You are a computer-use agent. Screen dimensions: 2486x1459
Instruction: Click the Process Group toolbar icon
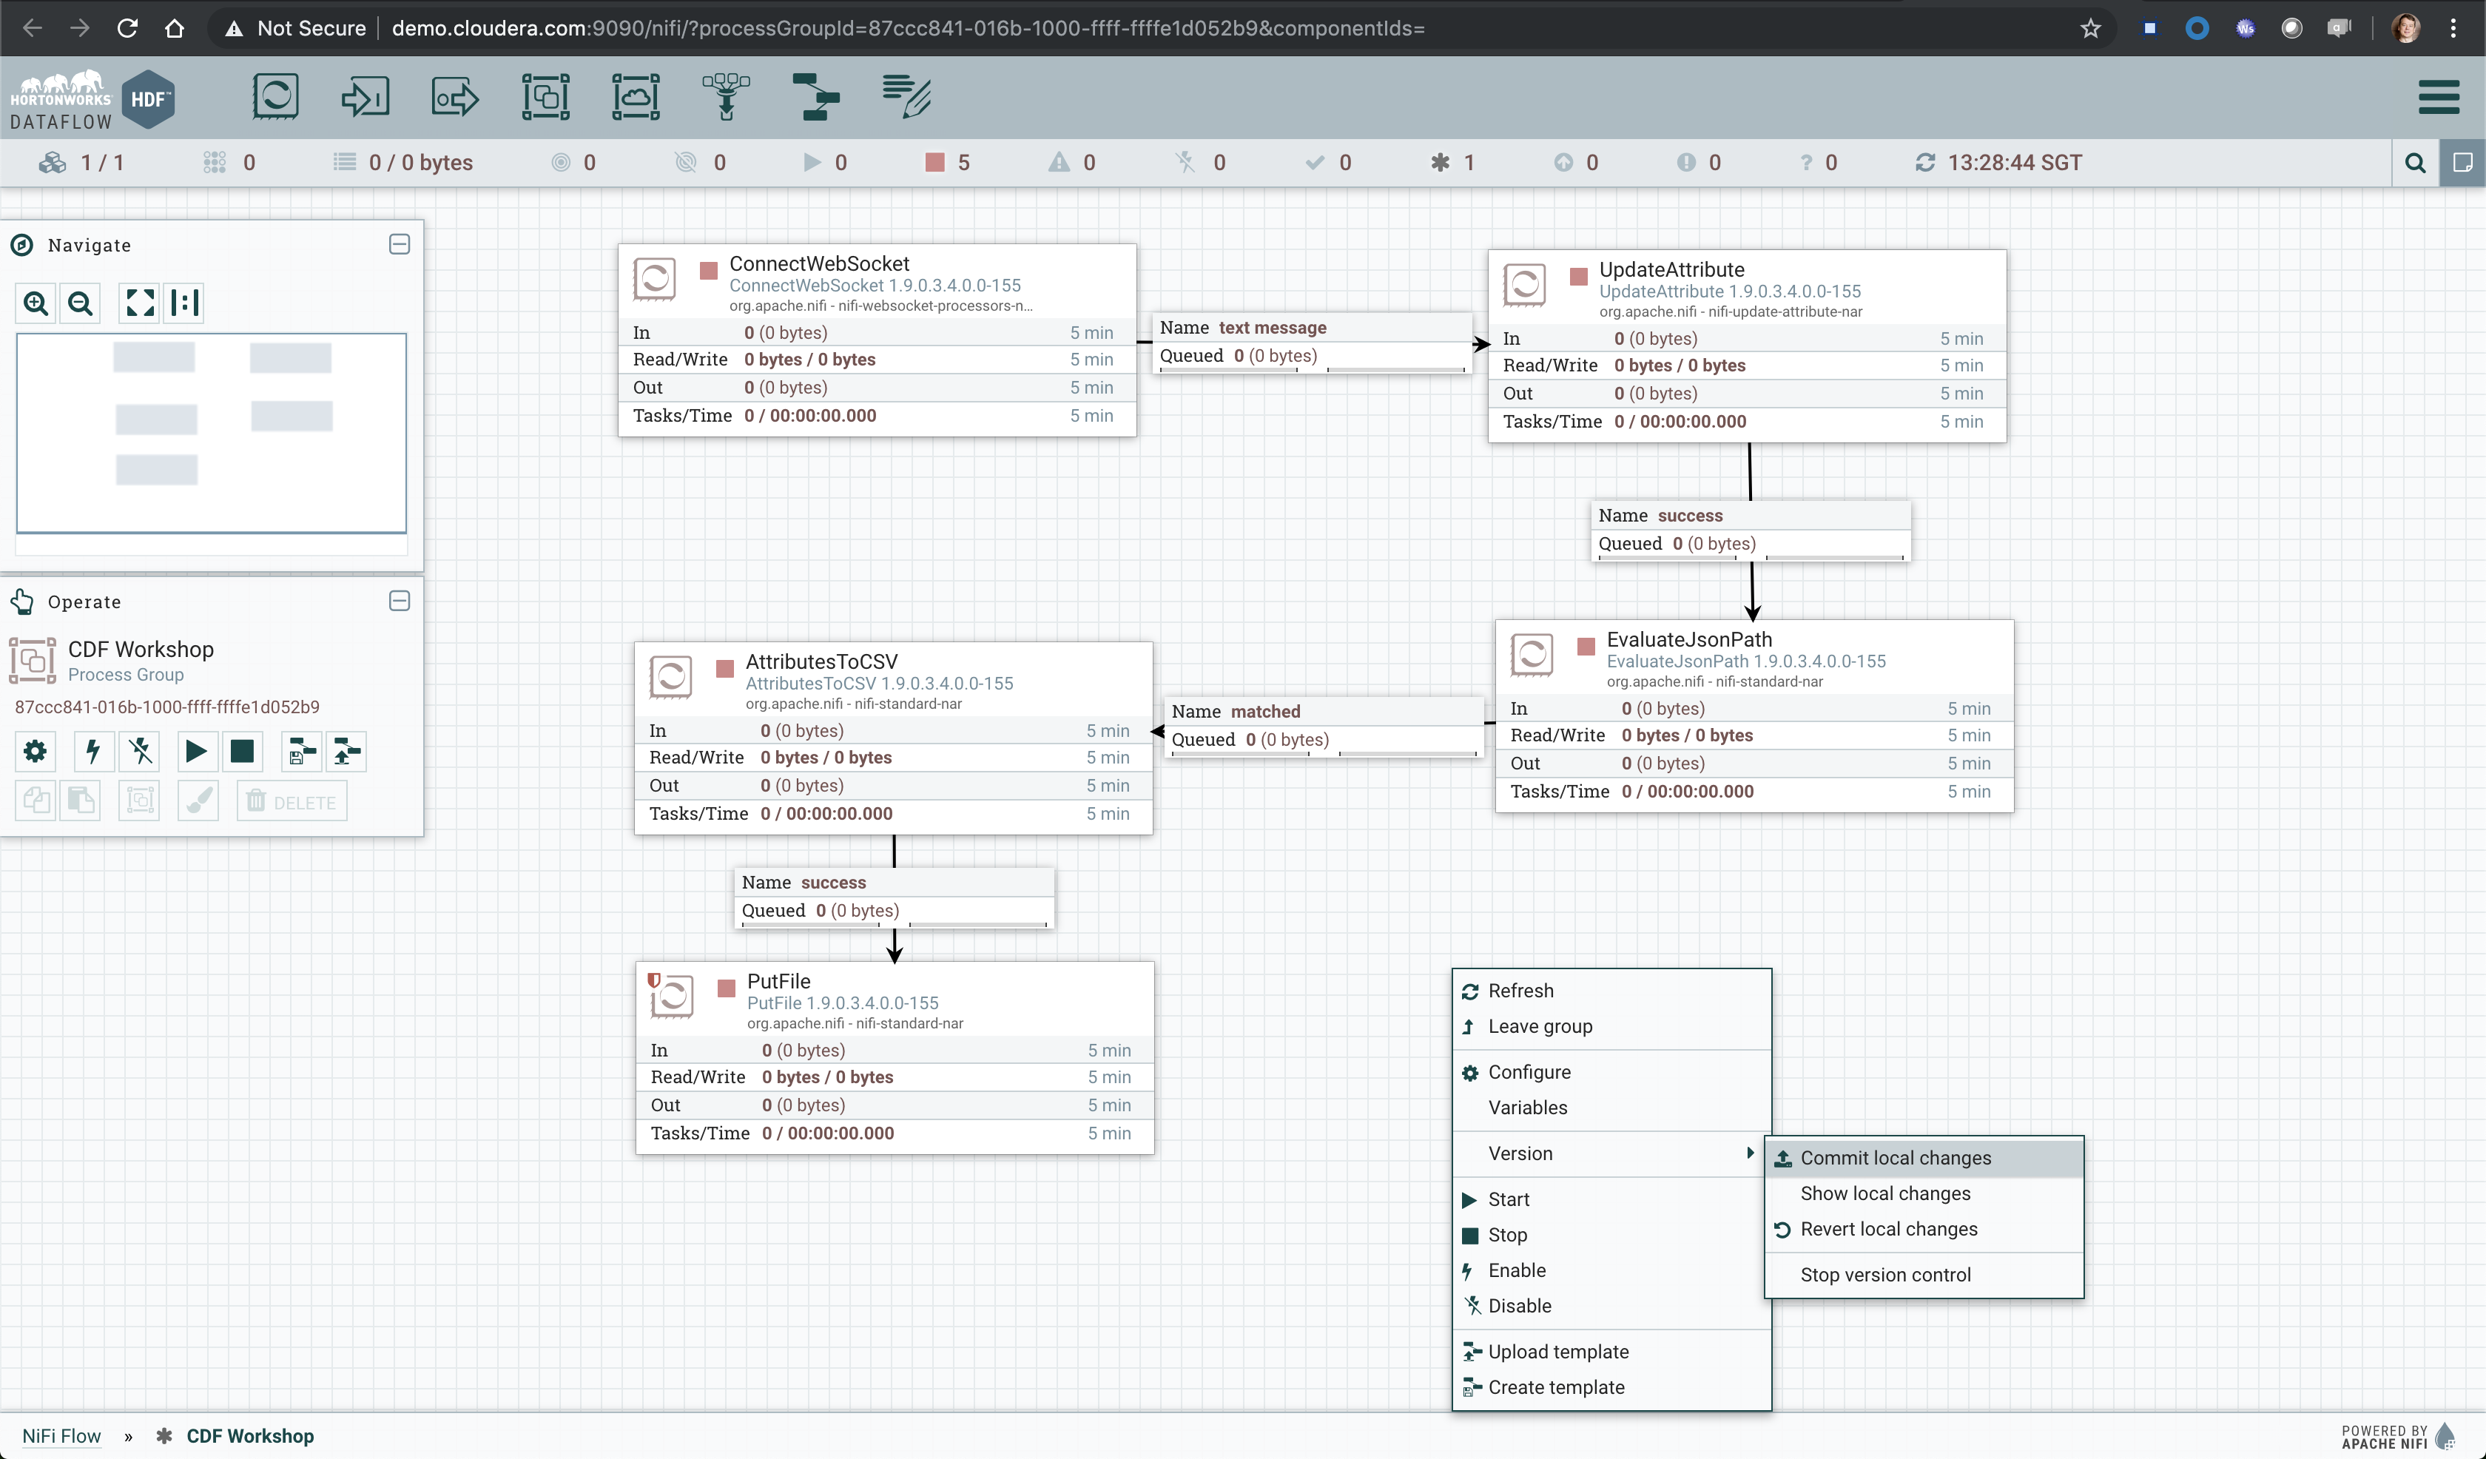point(545,97)
